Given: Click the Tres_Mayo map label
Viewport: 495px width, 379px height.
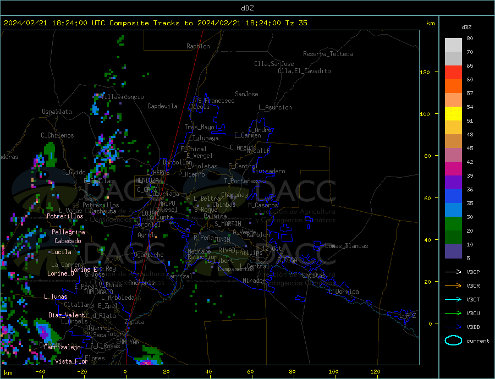Looking at the screenshot, I should [x=199, y=127].
